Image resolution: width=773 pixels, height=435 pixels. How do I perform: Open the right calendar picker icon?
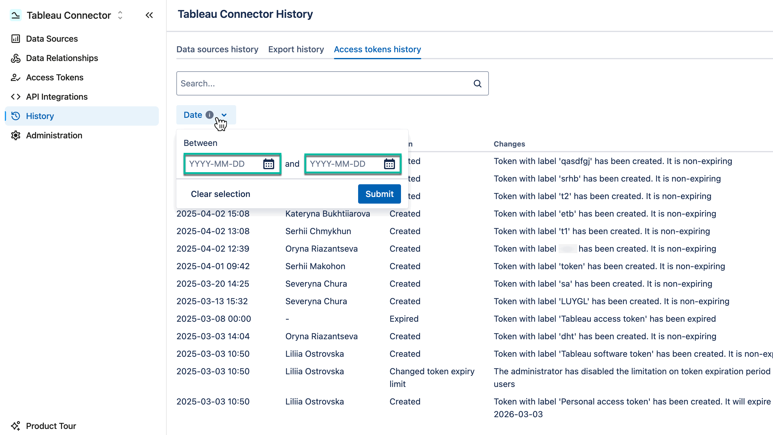tap(390, 164)
